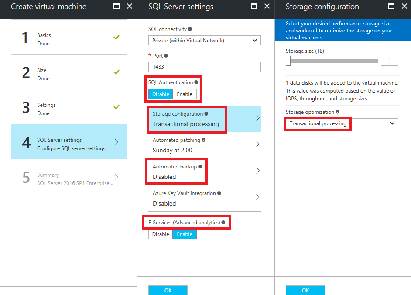Select step 4 SQL Server settings
The height and width of the screenshot is (295, 411).
[68, 141]
